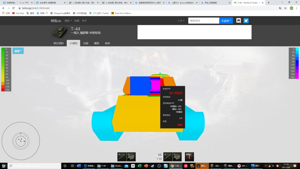Image resolution: width=300 pixels, height=169 pixels.
Task: Open Task View on taskbar
Action: click(x=72, y=166)
